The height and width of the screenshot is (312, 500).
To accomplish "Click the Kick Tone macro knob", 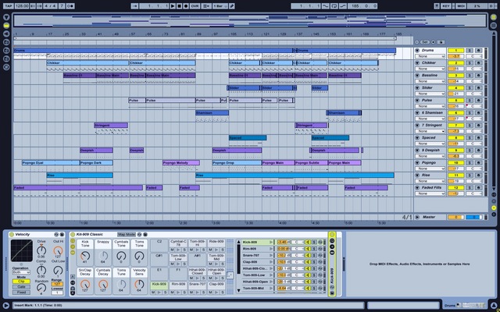I will [85, 255].
